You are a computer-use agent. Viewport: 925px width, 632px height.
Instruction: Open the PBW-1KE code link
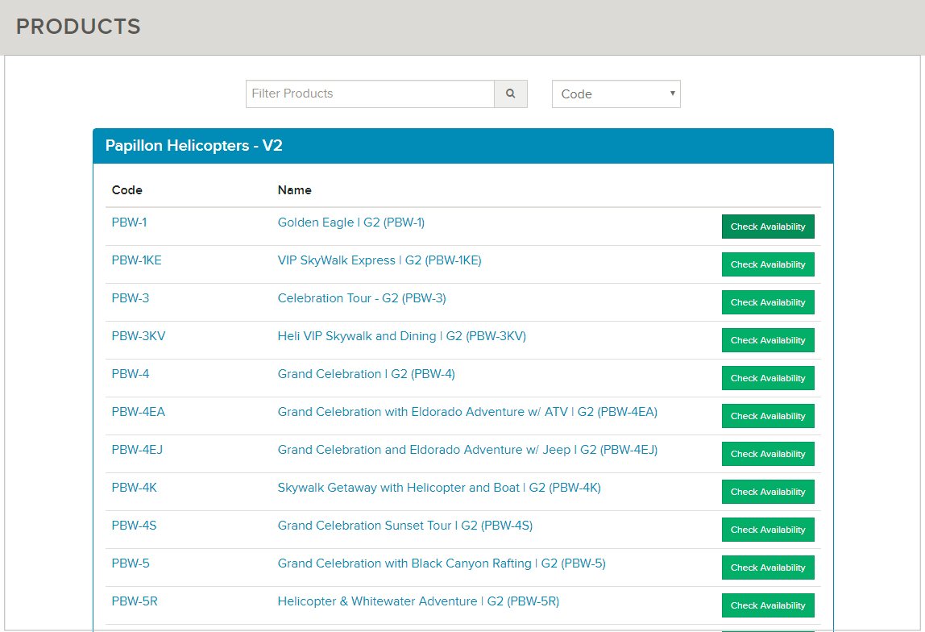136,260
